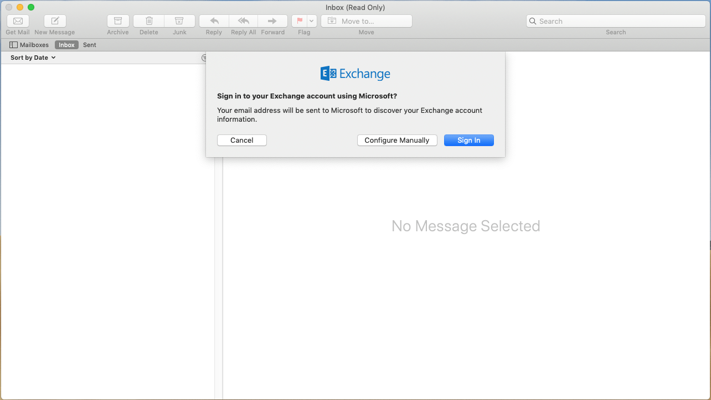The image size is (711, 400).
Task: Click the message filter icon
Action: (x=204, y=58)
